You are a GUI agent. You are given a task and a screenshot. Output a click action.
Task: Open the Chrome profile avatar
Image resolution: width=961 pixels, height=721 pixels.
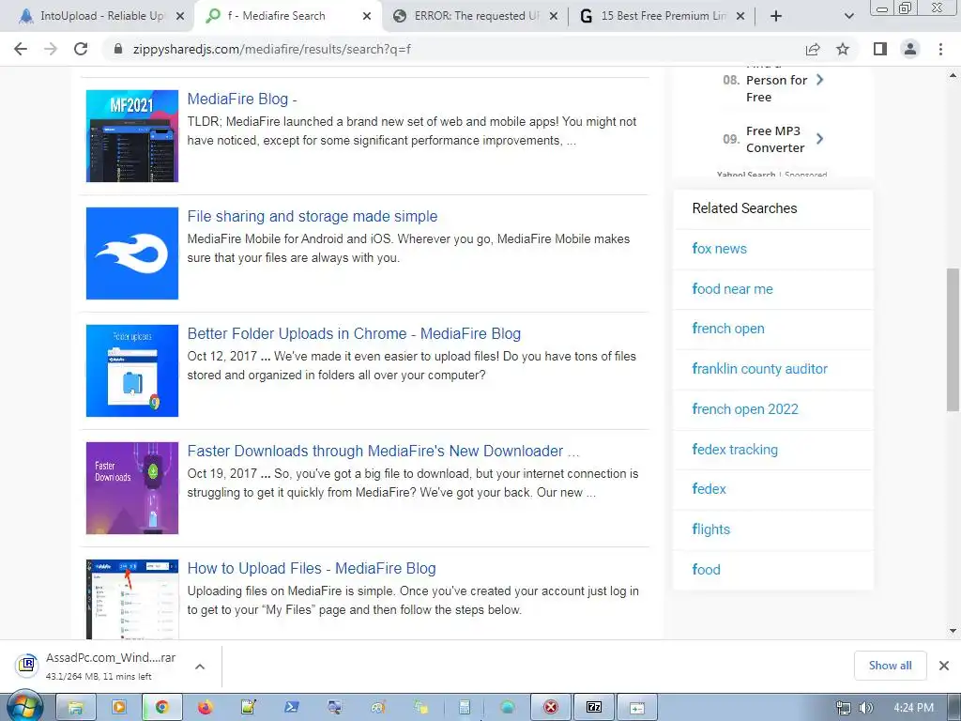tap(910, 49)
